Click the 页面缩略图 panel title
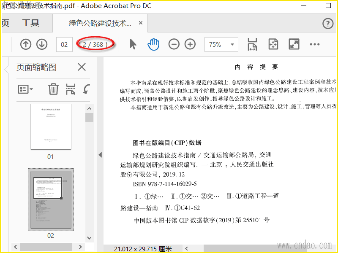The width and height of the screenshot is (338, 253). click(37, 67)
